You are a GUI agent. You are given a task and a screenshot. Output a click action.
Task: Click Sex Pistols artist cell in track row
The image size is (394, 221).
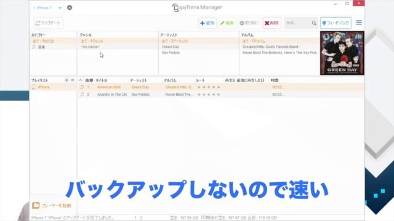140,95
